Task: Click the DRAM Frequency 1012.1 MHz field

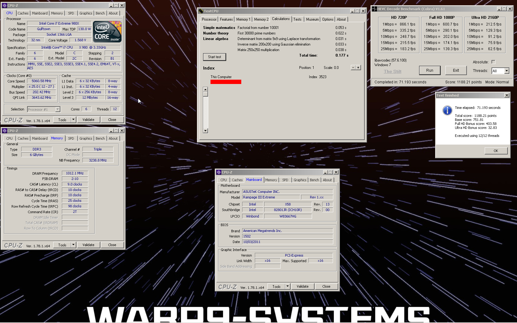Action: (x=75, y=173)
